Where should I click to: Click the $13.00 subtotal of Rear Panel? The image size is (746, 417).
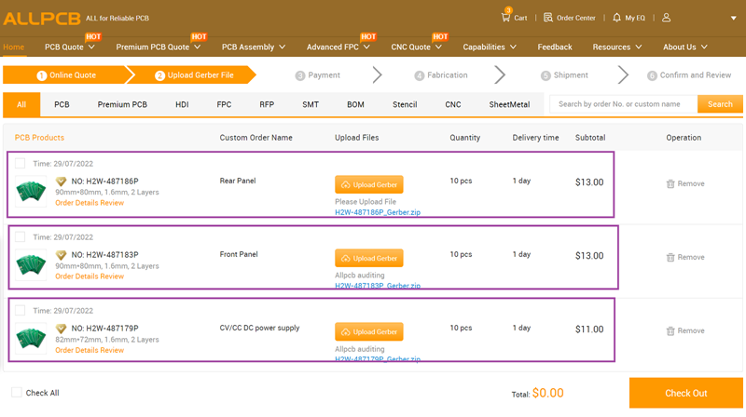point(589,182)
